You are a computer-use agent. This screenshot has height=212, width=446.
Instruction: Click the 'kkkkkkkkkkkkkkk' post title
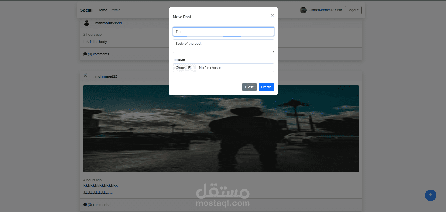[100, 185]
